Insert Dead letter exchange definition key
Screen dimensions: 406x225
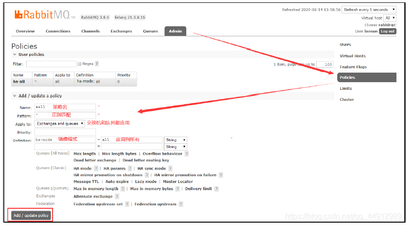click(x=95, y=160)
